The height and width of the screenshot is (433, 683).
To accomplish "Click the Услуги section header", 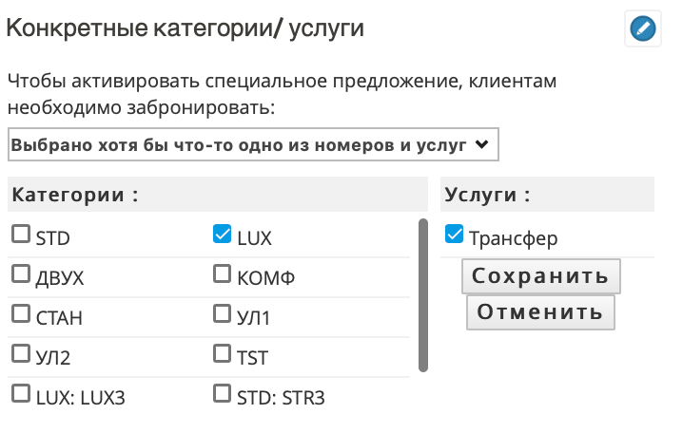I will [547, 195].
